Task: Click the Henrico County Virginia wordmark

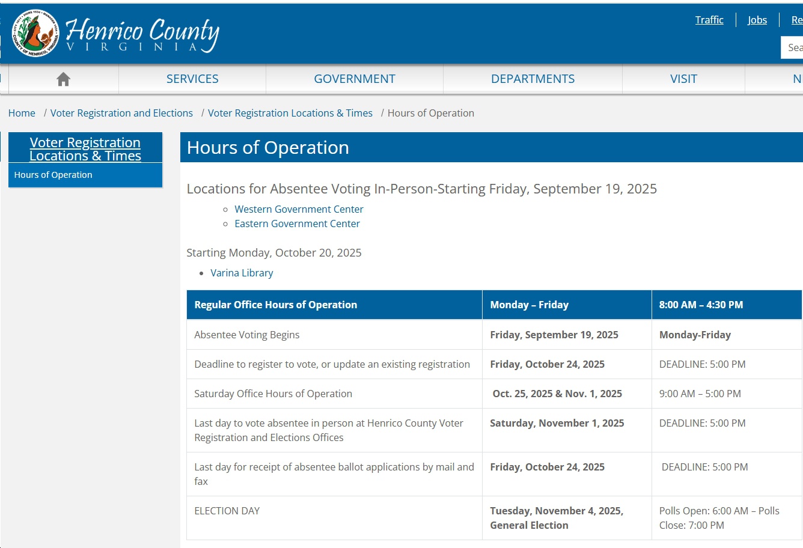Action: point(142,35)
